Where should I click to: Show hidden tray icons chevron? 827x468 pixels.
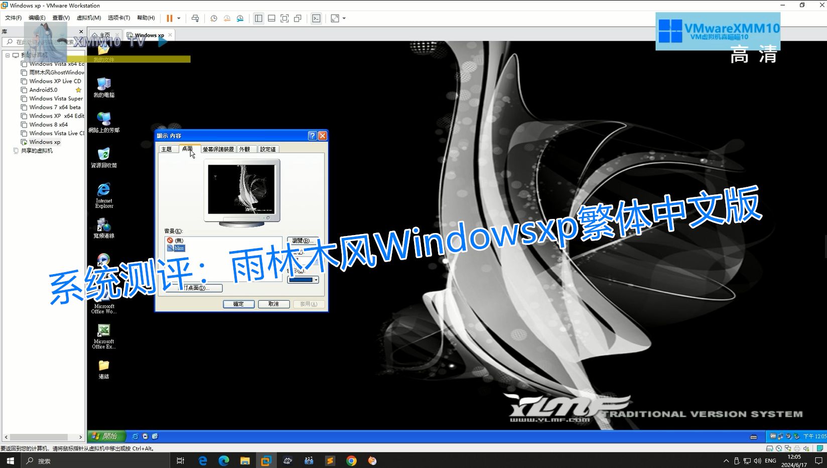pos(726,460)
